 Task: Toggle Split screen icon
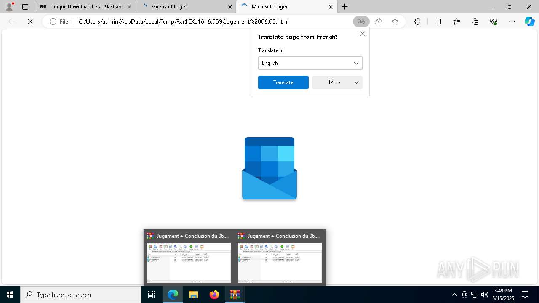click(x=438, y=21)
